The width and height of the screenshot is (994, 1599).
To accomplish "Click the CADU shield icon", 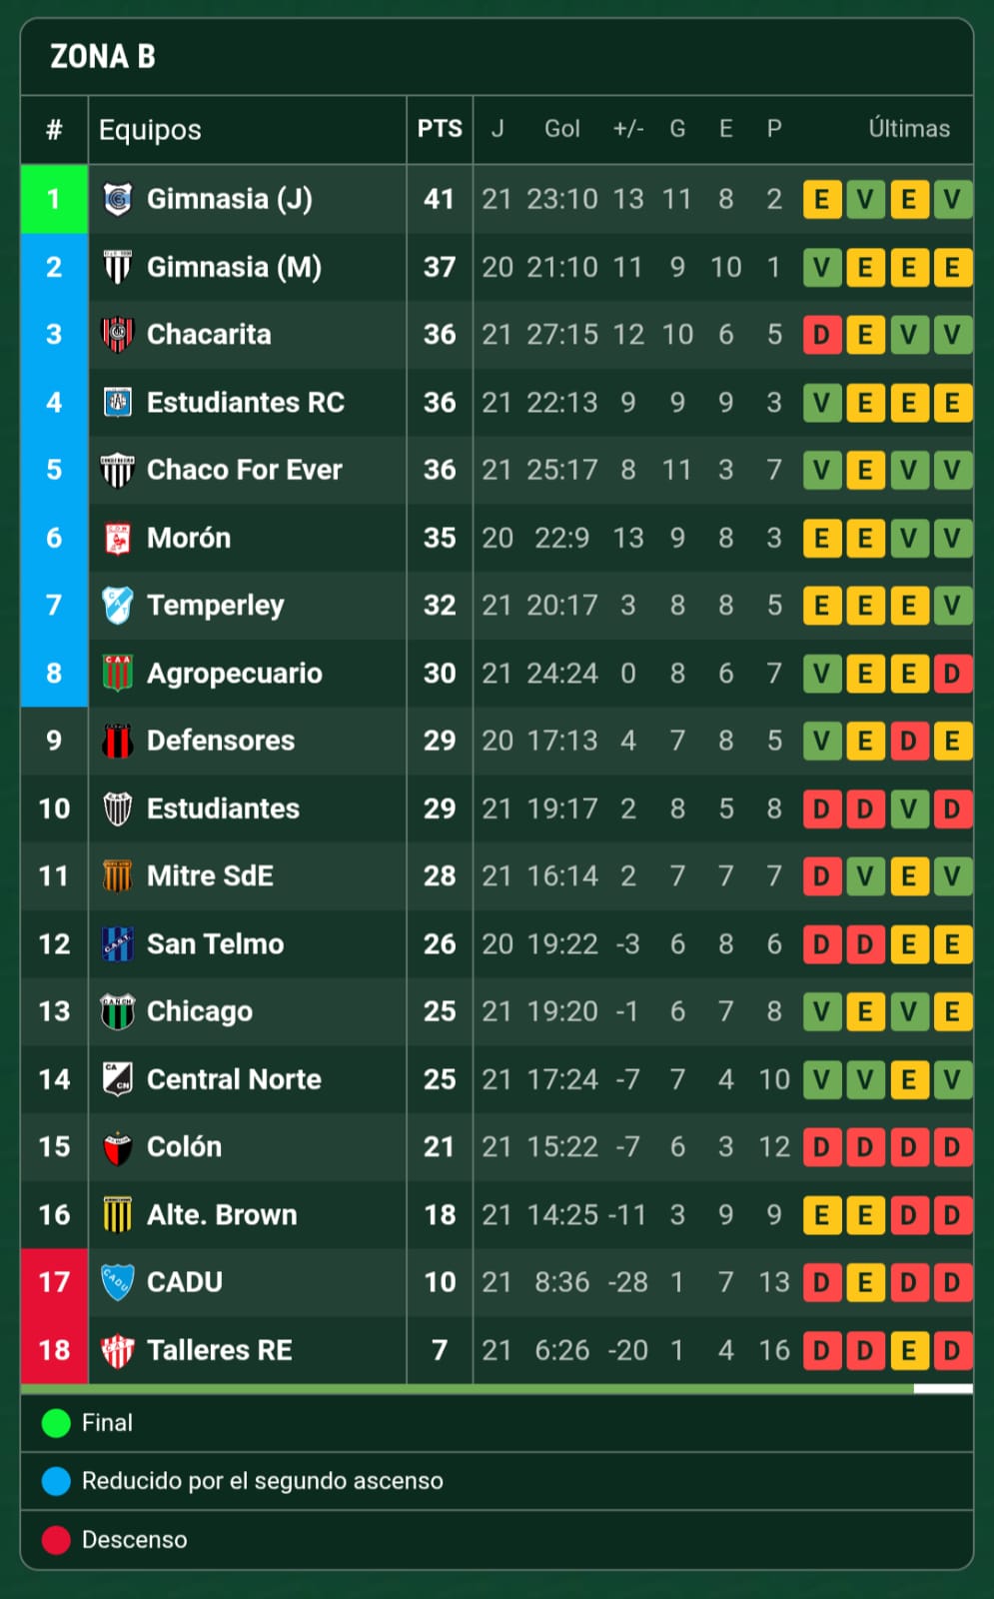I will coord(118,1281).
